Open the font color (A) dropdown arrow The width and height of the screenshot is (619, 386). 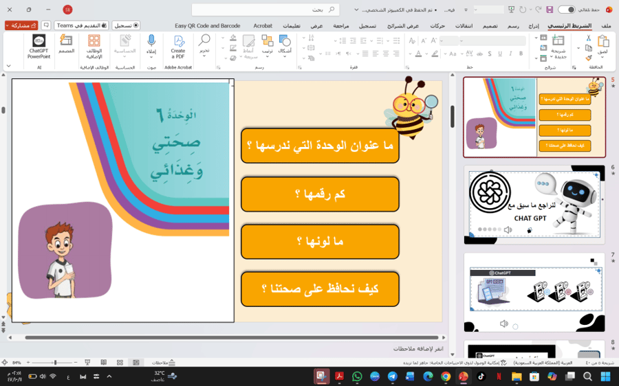410,54
